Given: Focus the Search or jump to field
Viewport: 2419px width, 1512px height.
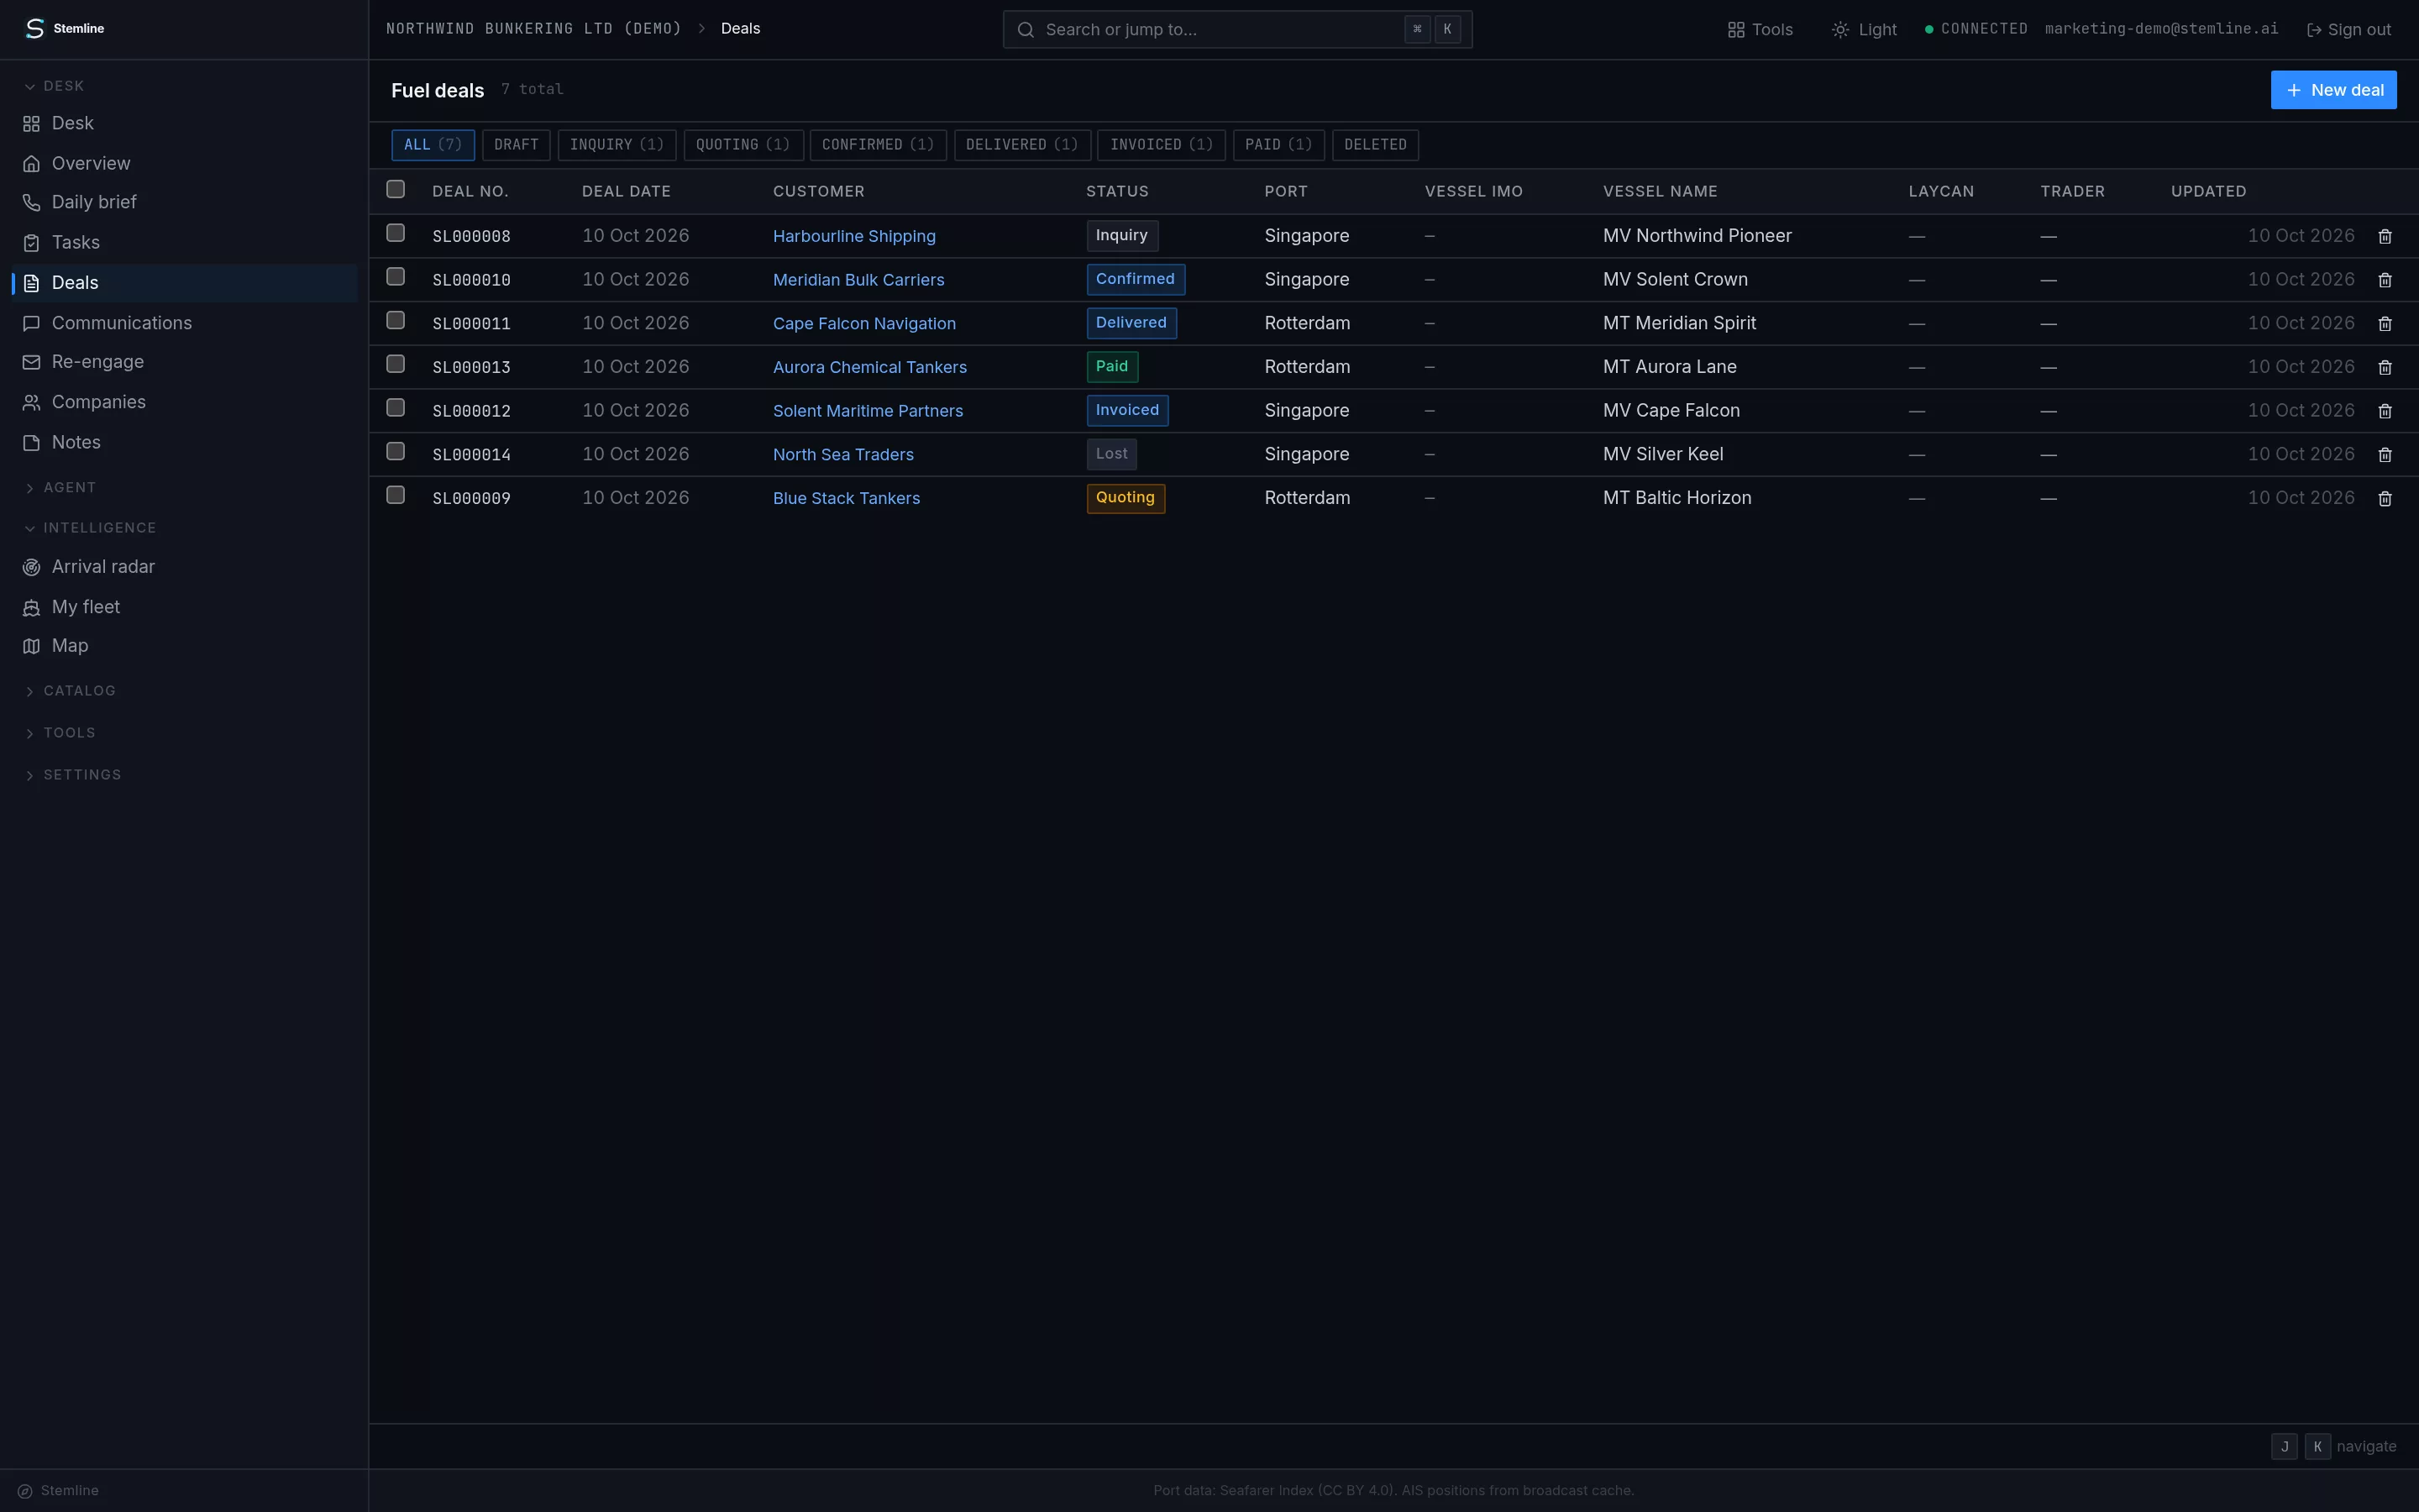Looking at the screenshot, I should click(1236, 30).
